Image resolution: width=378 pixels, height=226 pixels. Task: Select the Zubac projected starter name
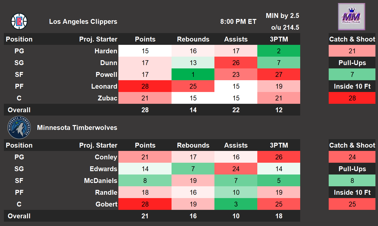point(107,98)
